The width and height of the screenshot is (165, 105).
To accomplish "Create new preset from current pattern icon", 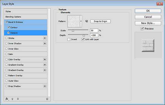I will pyautogui.click(x=87, y=21).
